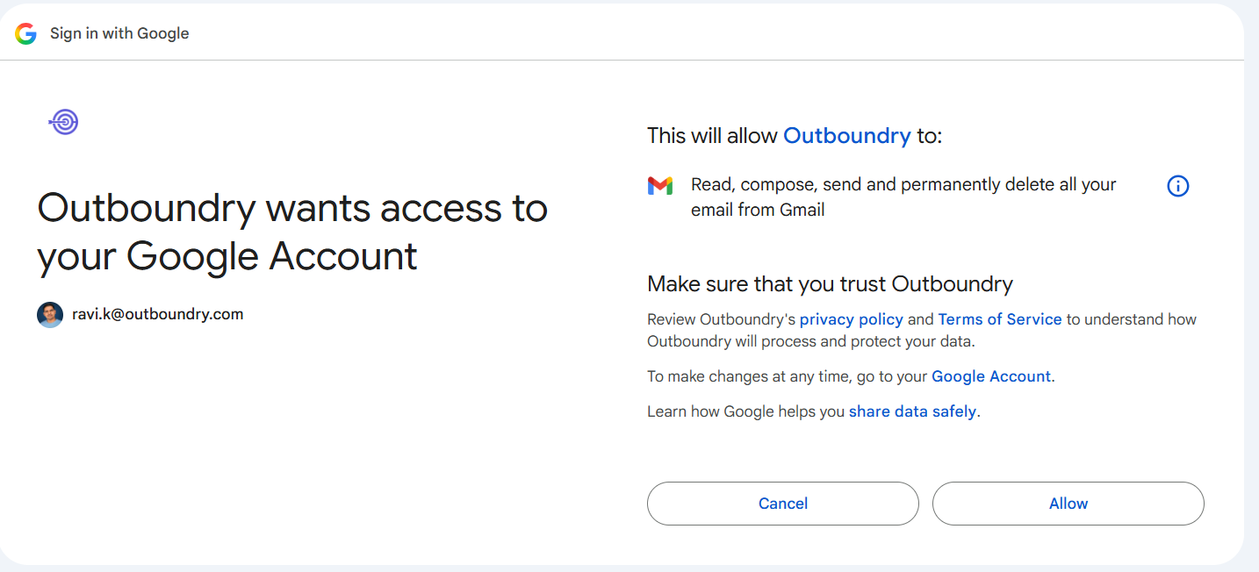Click the Google G logo in header
Viewport: 1259px width, 572px height.
click(25, 33)
